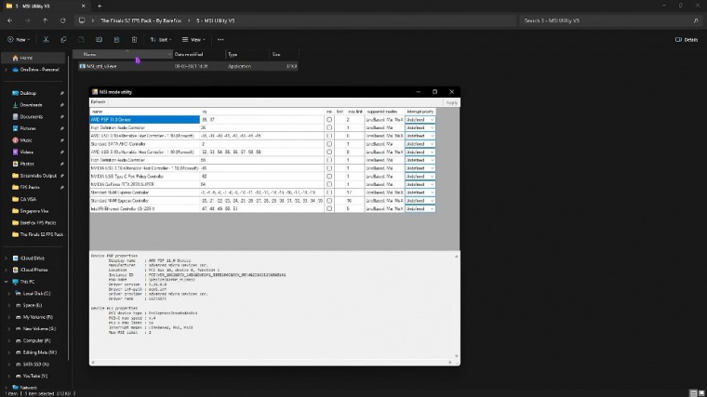This screenshot has height=397, width=707.
Task: Open the Downloads folder in the sidebar
Action: (31, 105)
